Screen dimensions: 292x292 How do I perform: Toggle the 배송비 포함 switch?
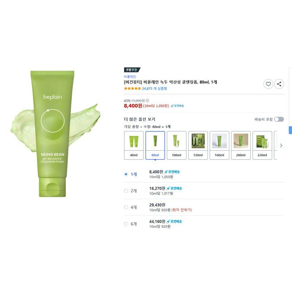click(279, 119)
